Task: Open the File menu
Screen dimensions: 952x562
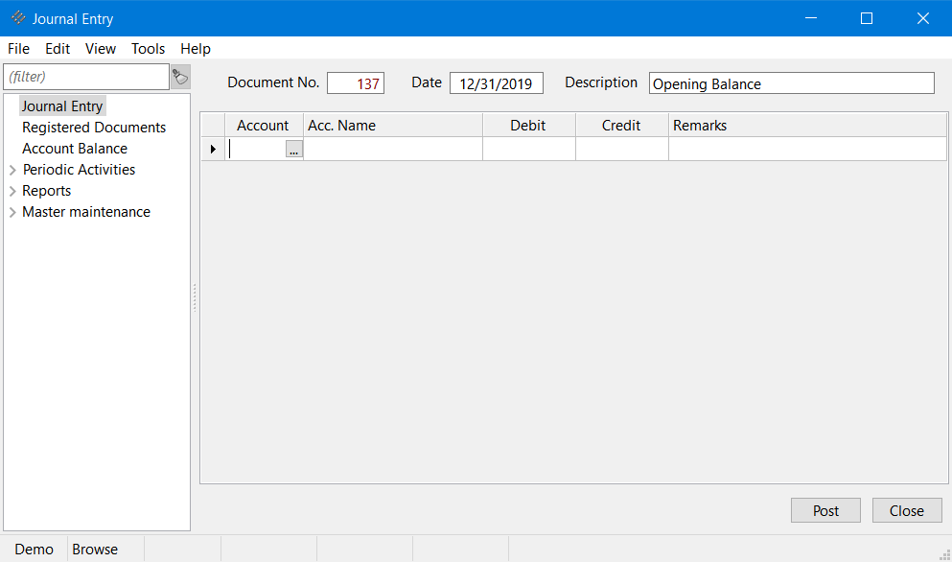Action: 18,49
